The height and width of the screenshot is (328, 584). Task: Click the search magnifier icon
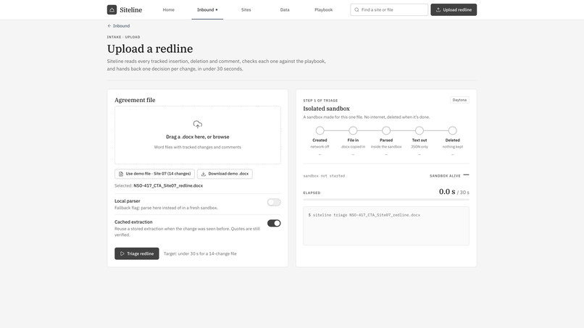click(x=356, y=9)
